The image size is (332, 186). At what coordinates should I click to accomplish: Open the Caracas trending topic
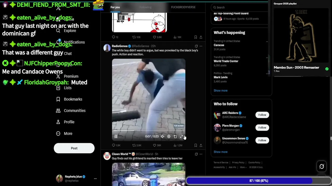[219, 45]
